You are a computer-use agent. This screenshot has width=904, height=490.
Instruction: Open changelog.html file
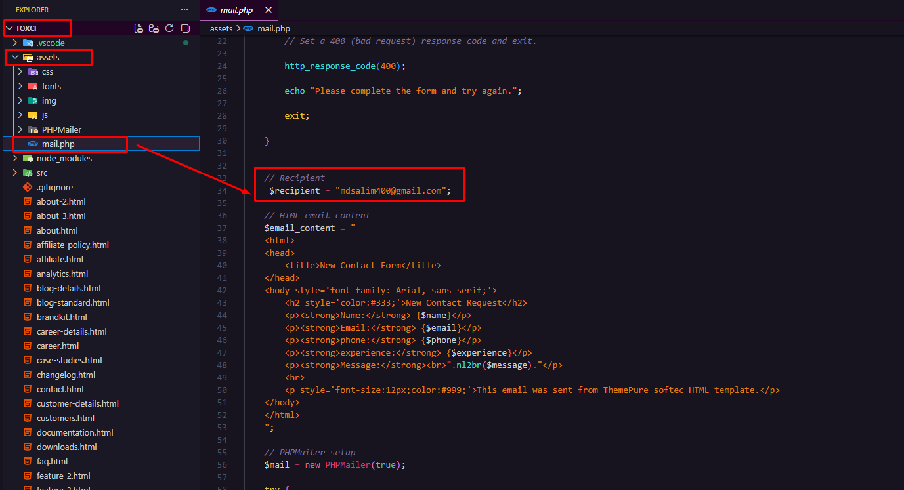pos(100,375)
